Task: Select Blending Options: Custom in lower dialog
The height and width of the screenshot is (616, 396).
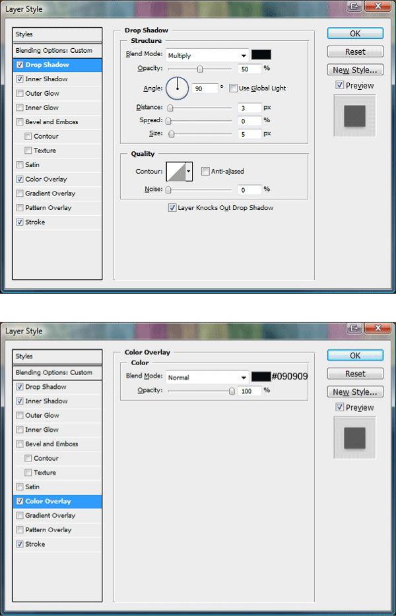Action: [57, 373]
